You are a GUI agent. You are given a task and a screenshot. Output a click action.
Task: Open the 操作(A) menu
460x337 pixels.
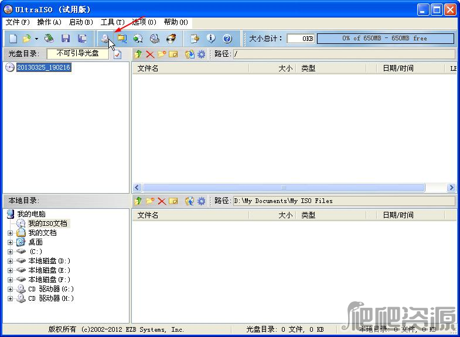[x=49, y=22]
